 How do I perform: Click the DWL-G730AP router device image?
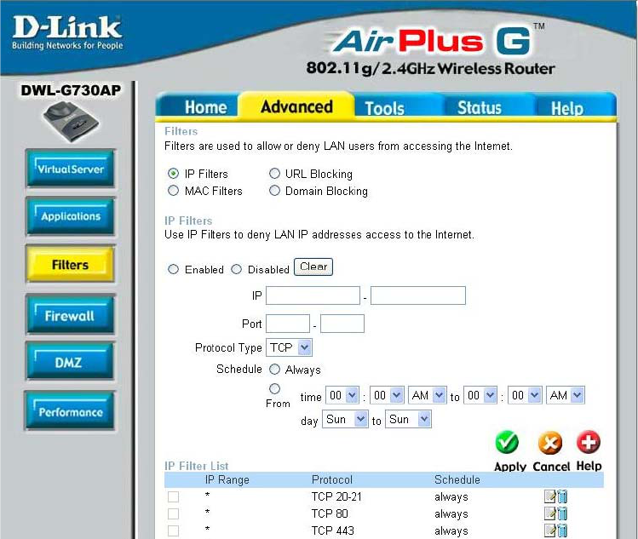click(x=71, y=122)
